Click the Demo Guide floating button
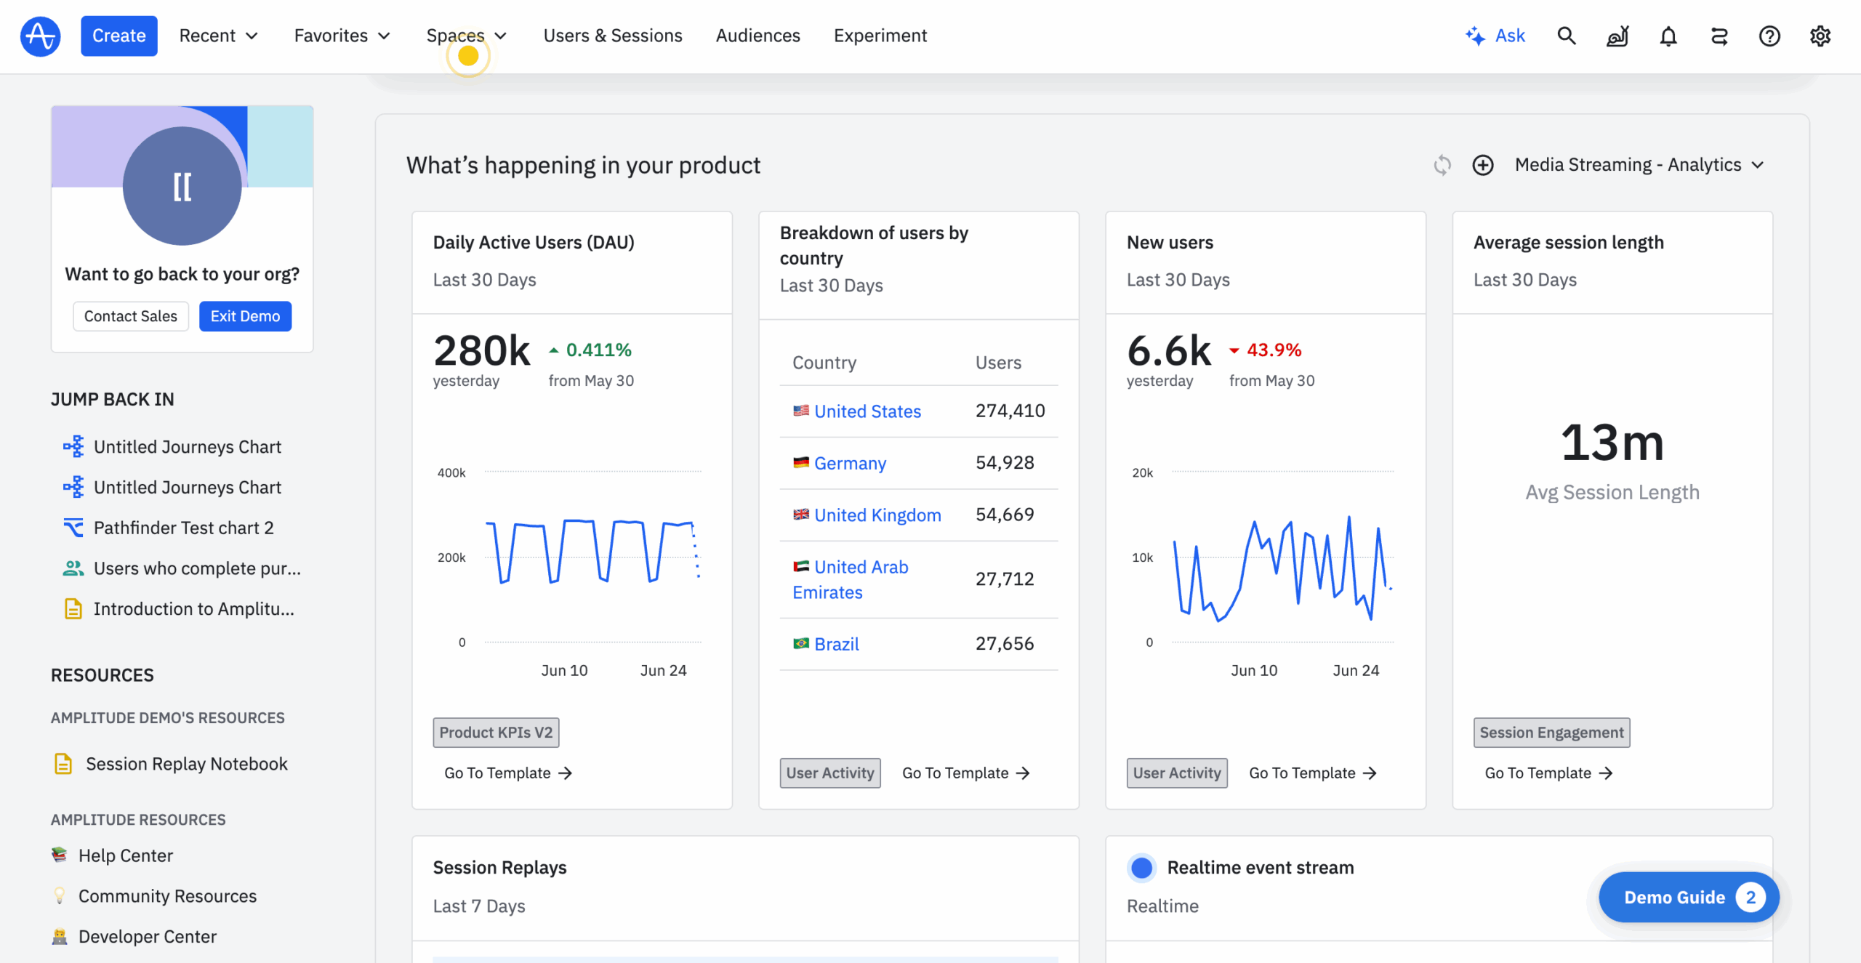The width and height of the screenshot is (1861, 963). [x=1688, y=898]
